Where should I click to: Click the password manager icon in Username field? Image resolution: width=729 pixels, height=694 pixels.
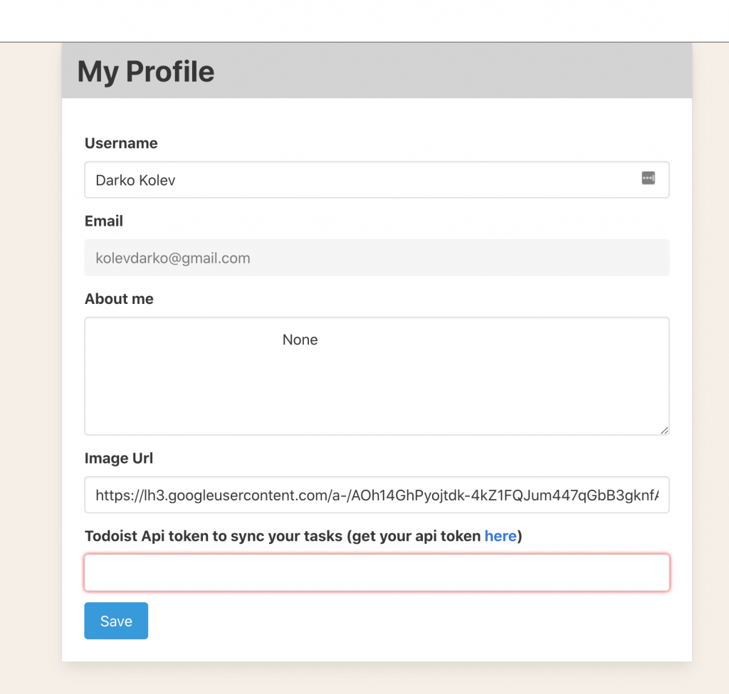pyautogui.click(x=648, y=178)
